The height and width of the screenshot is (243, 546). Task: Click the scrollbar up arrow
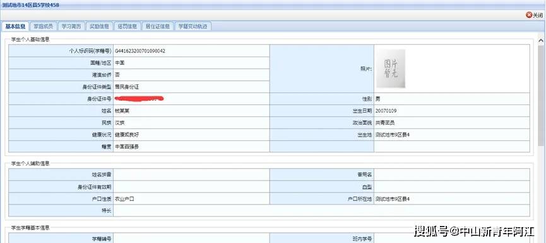tap(541, 41)
